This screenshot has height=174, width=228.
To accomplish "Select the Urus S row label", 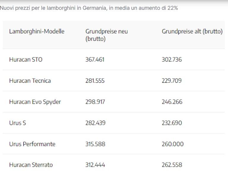I will [18, 123].
